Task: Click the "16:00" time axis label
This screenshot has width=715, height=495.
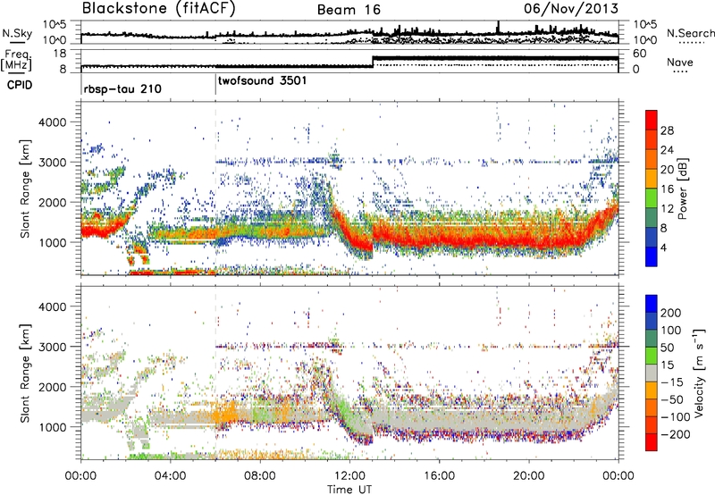Action: [439, 476]
